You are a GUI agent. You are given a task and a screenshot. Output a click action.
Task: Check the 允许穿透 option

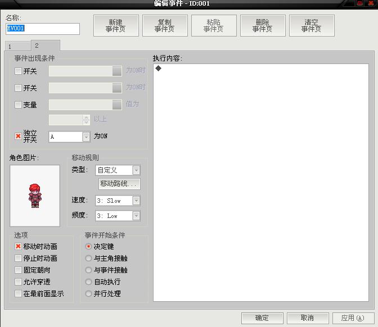18,281
